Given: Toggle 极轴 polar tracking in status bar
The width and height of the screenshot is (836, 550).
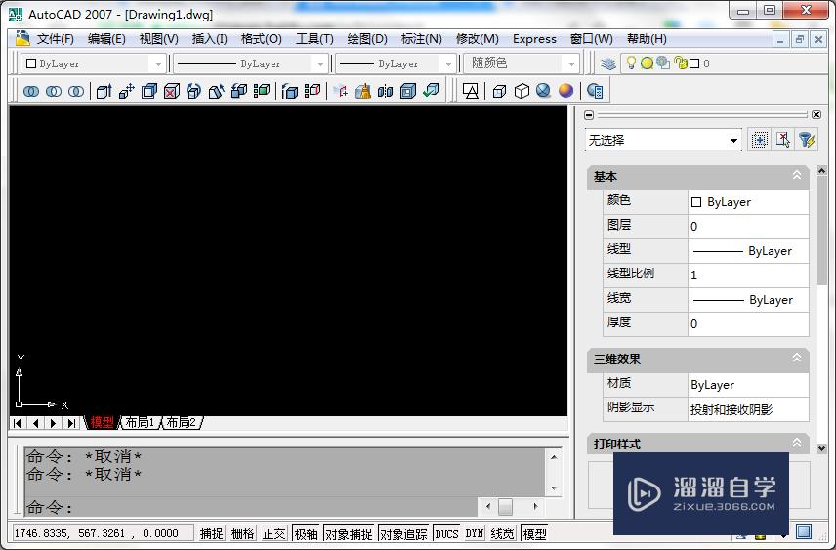Looking at the screenshot, I should 307,533.
